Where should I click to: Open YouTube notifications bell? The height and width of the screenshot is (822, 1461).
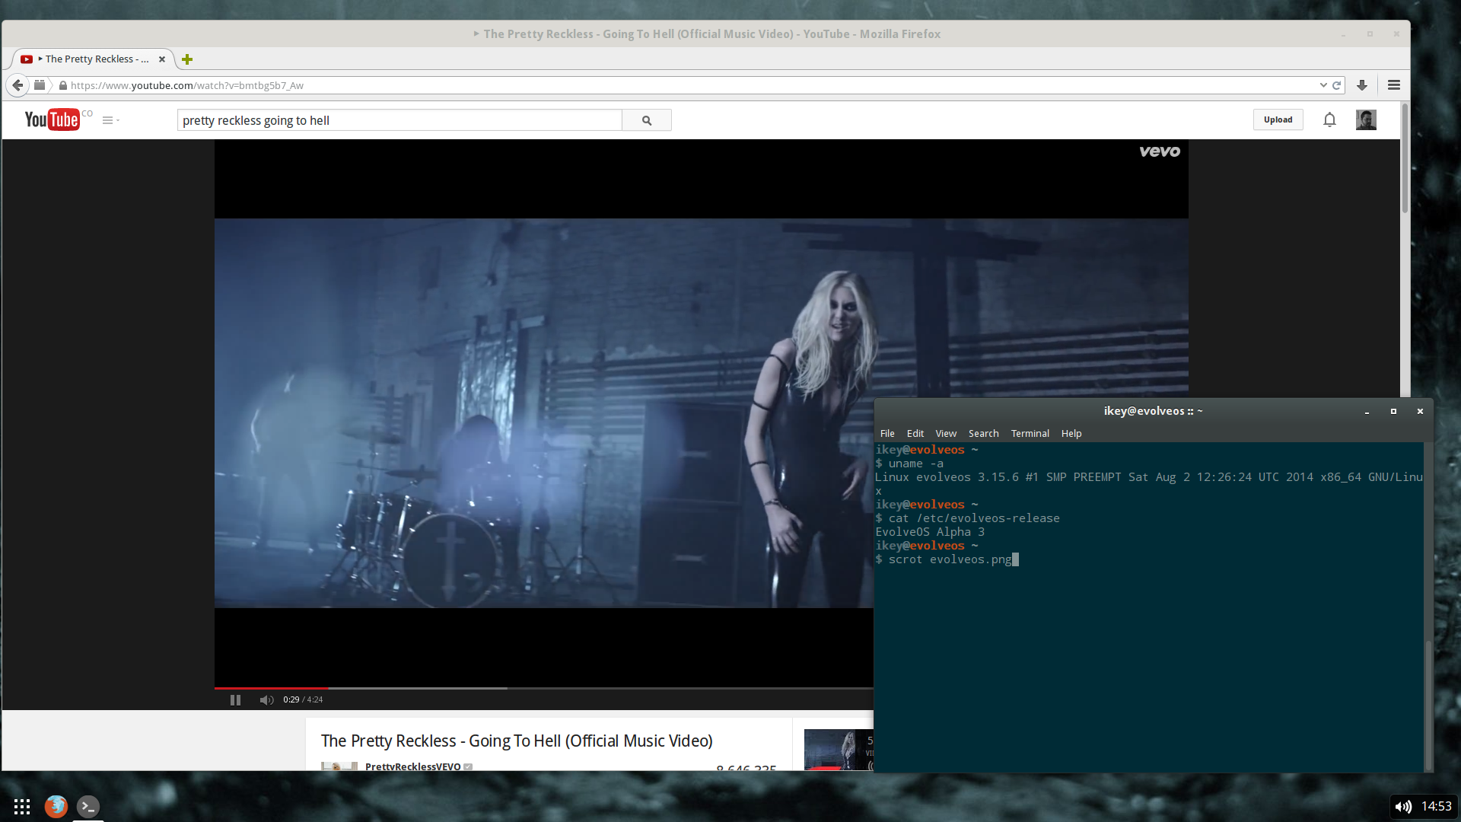point(1329,119)
